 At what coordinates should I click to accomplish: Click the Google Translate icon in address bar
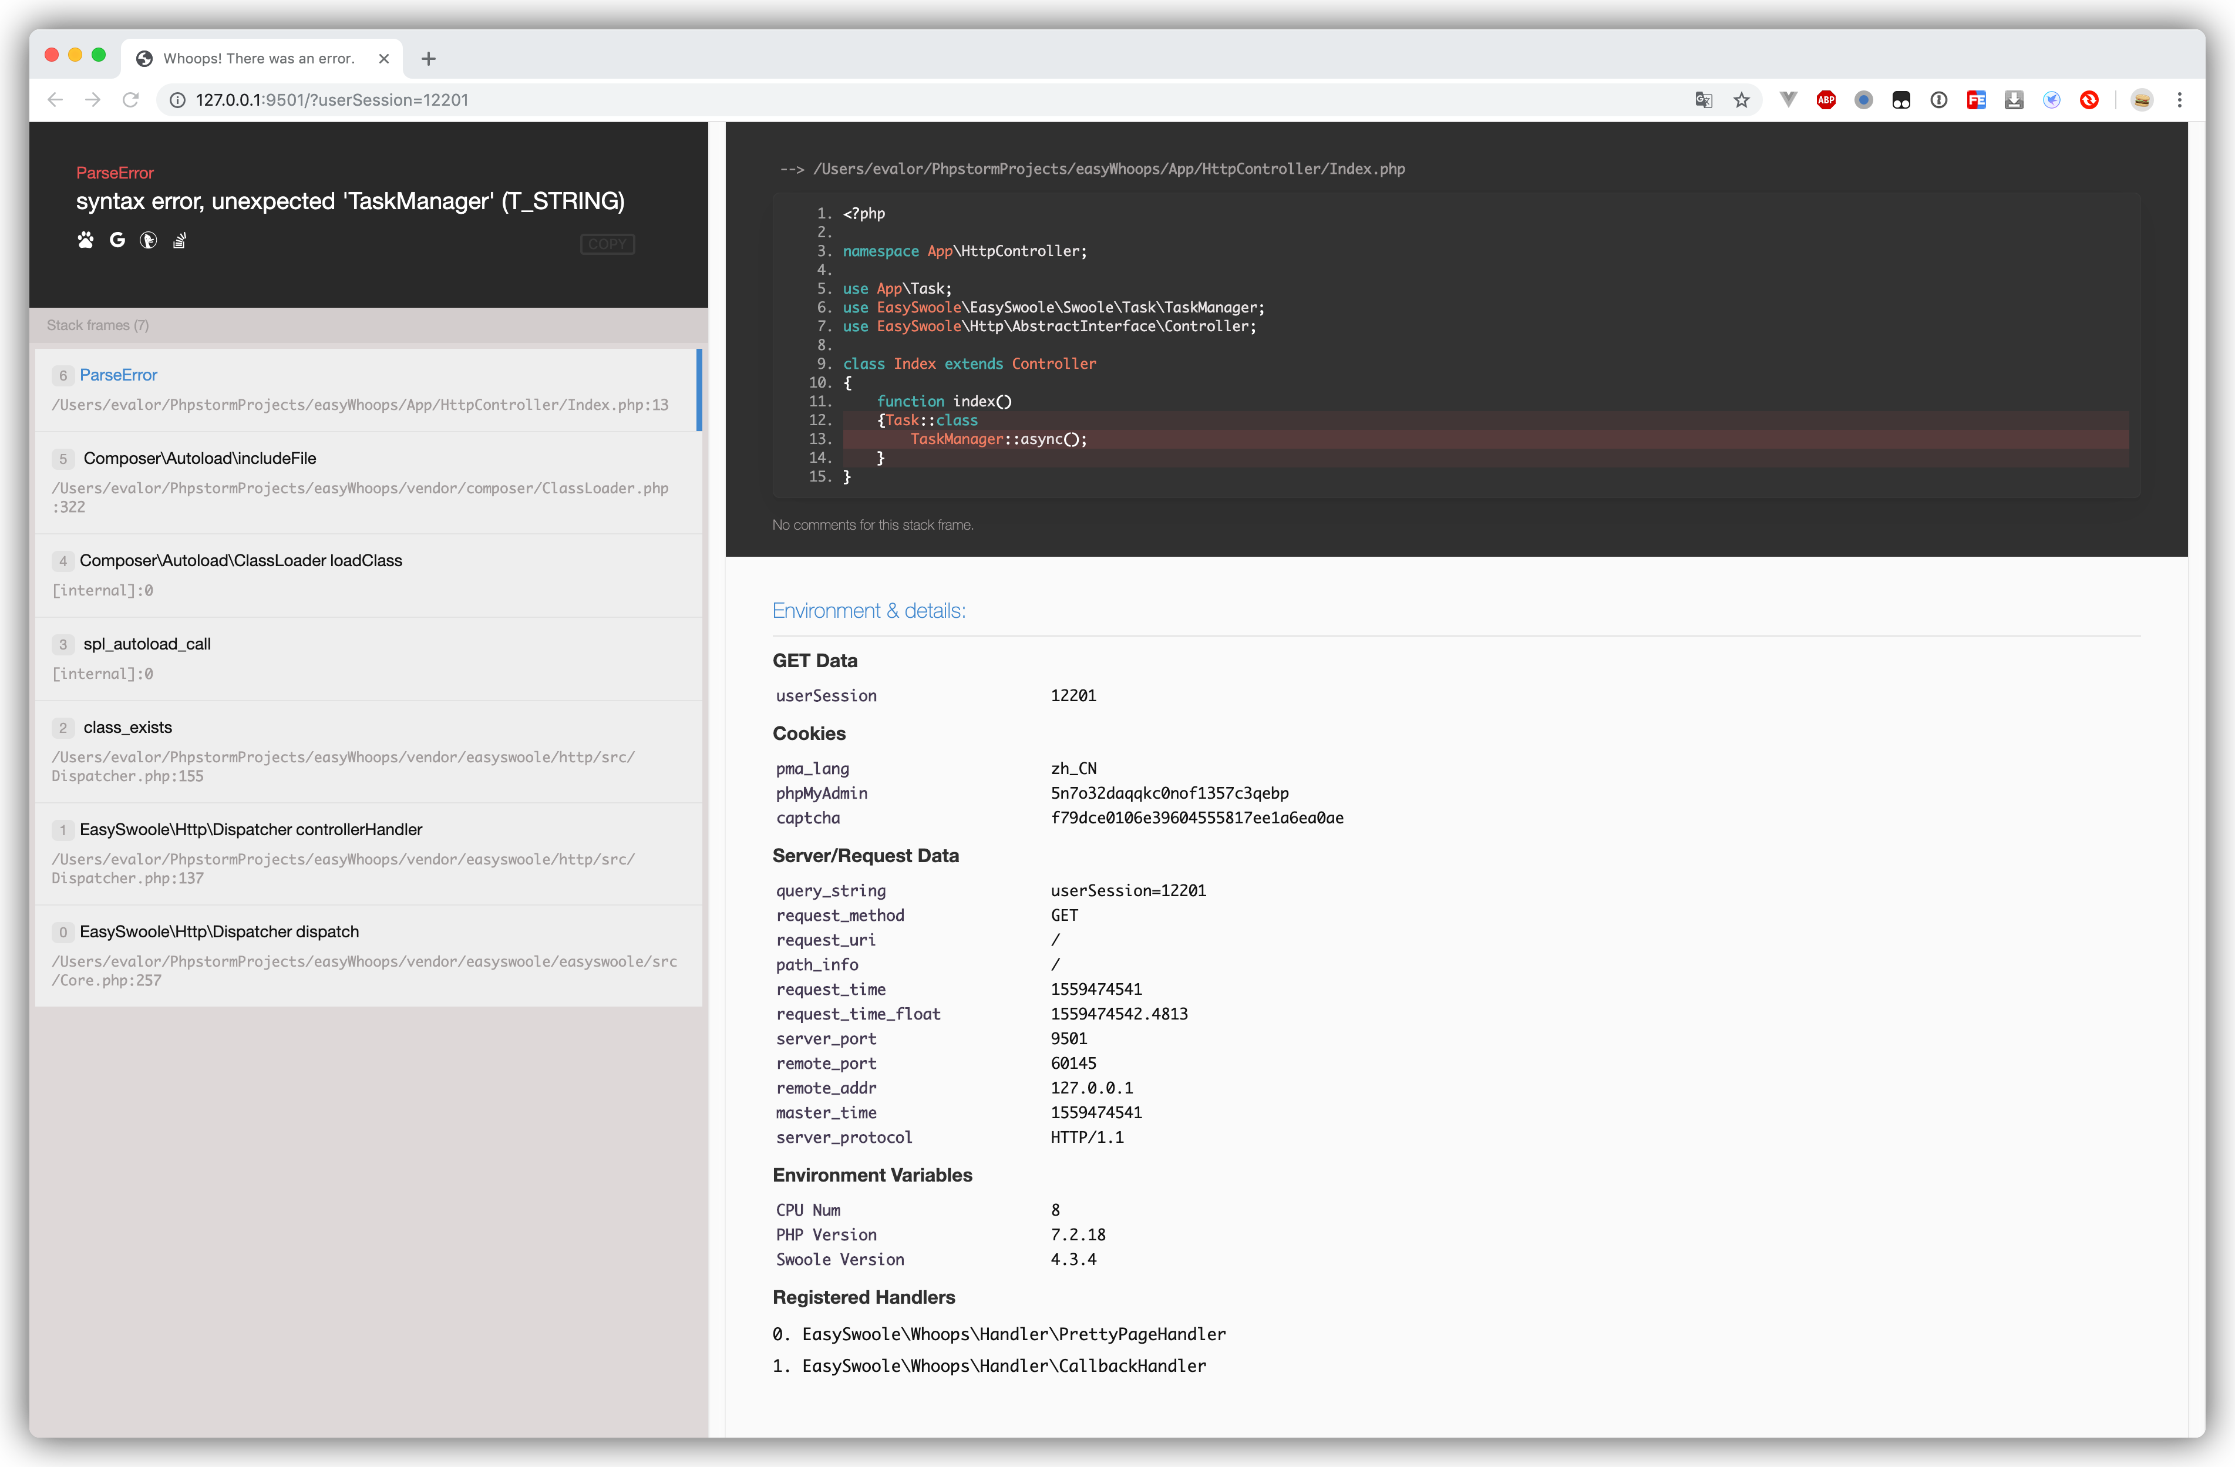click(1704, 100)
